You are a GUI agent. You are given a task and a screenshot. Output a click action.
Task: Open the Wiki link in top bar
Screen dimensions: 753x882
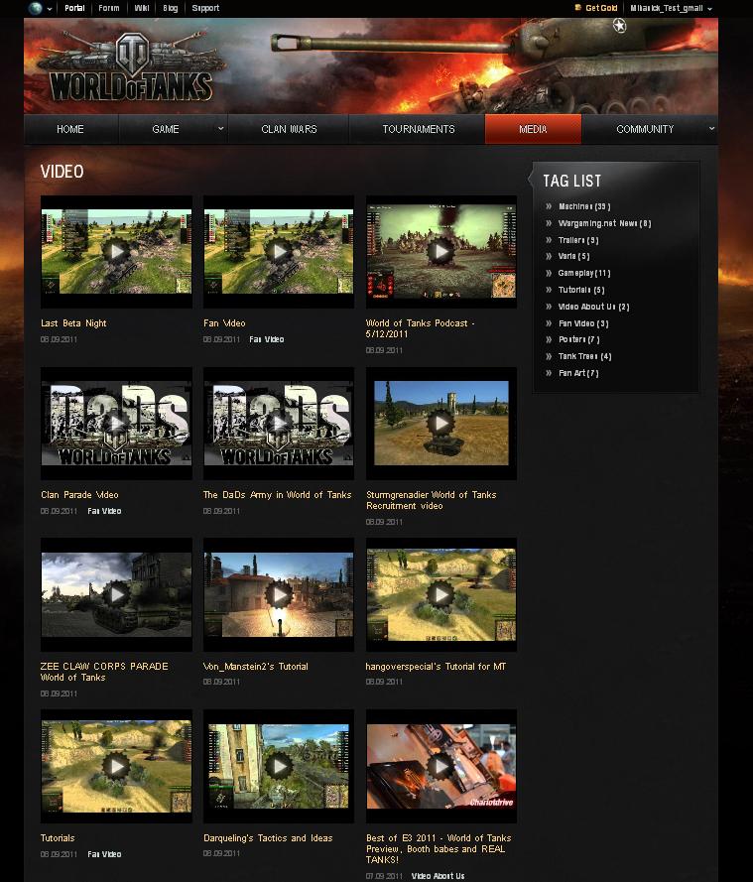point(142,8)
